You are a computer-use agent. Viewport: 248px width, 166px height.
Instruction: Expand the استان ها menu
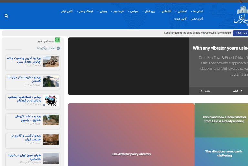coord(197,11)
